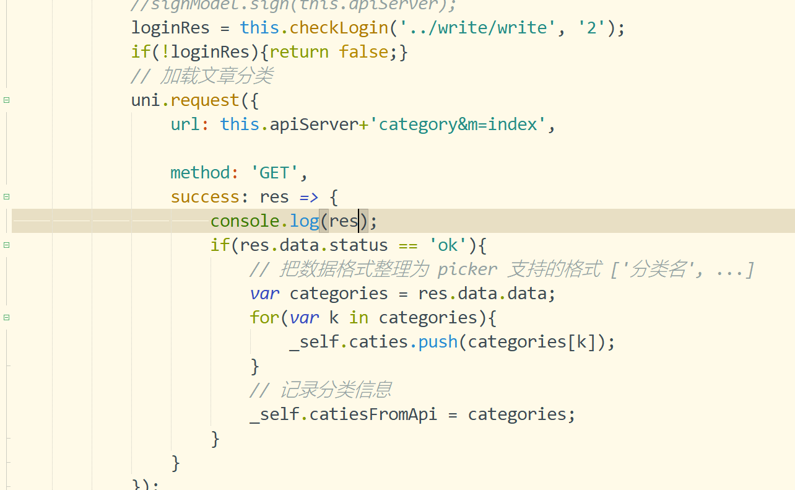This screenshot has height=490, width=795.
Task: Click the push method call
Action: [x=438, y=341]
